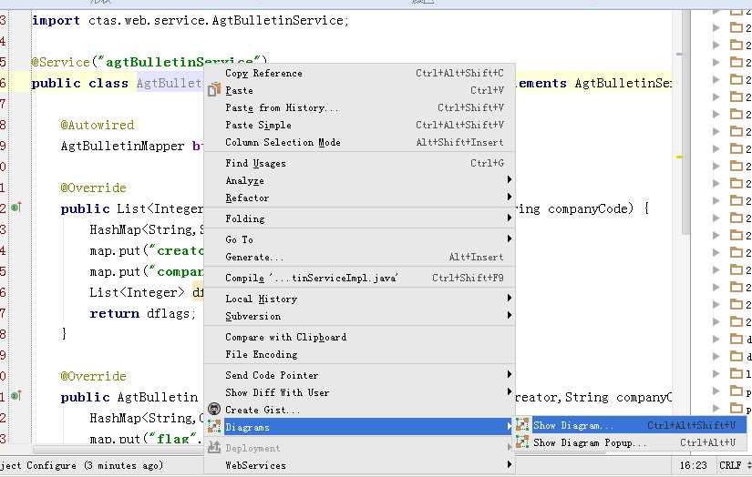Click the editor vertical scrollbar thumb
752x477 pixels.
[x=685, y=122]
